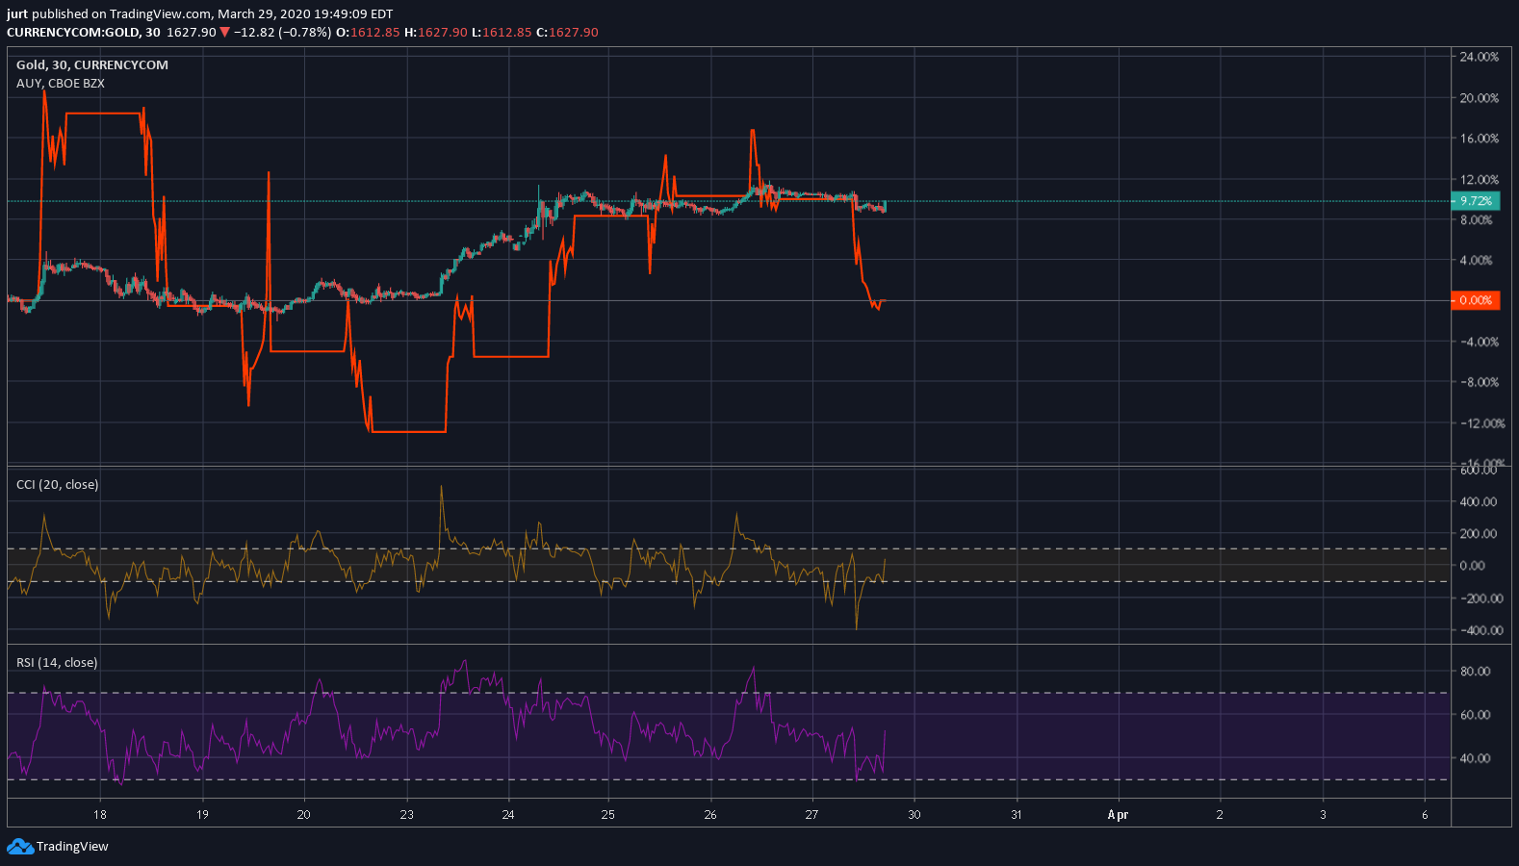
Task: Click the '18' date axis label
Action: click(x=100, y=814)
